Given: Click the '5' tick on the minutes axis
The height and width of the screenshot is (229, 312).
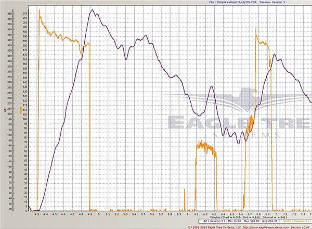Looking at the screenshot, I should (x=99, y=214).
